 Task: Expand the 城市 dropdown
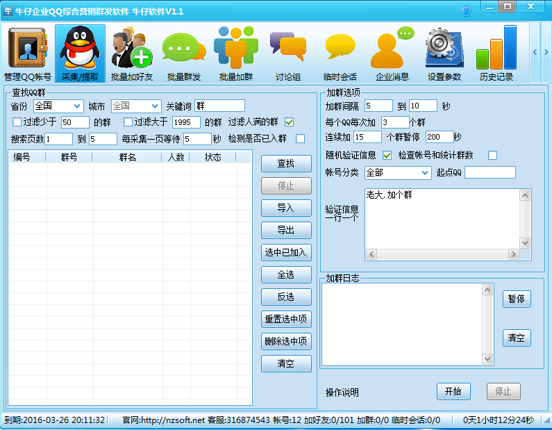tap(155, 106)
